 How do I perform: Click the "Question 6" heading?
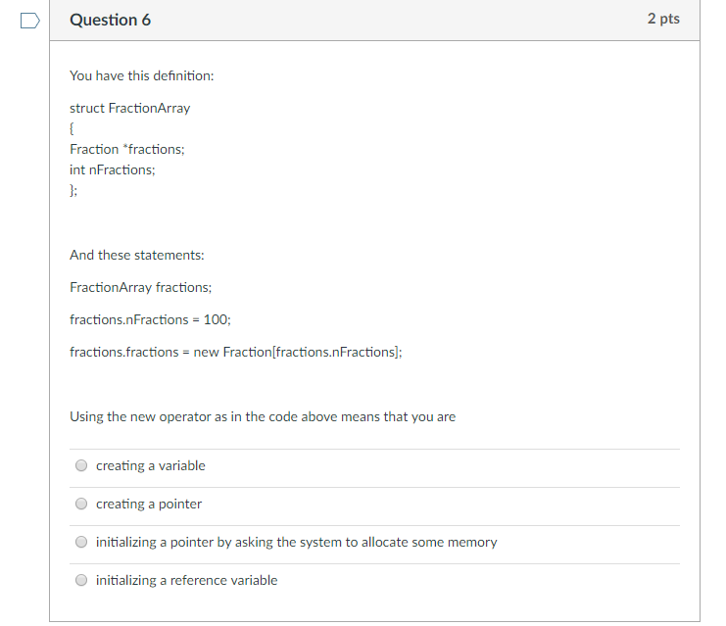pyautogui.click(x=111, y=20)
